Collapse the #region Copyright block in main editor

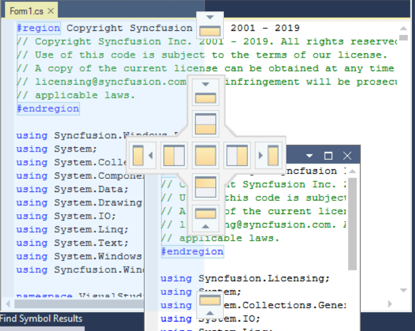pos(38,28)
